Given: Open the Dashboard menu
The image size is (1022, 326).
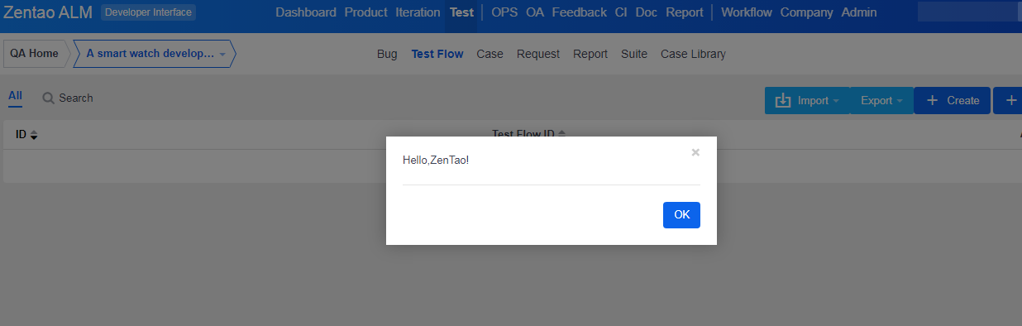Looking at the screenshot, I should click(x=306, y=12).
